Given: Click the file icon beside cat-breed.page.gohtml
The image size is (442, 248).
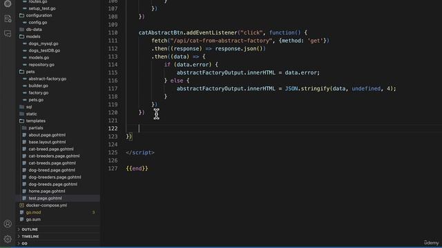Looking at the screenshot, I should click(x=24, y=149).
